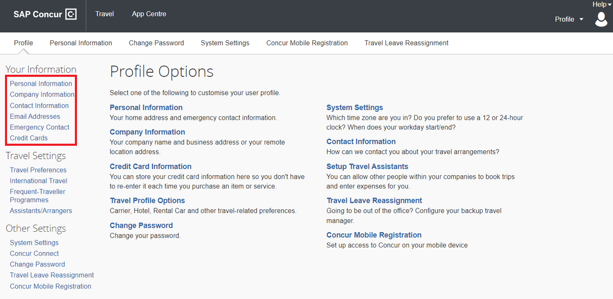Click the SAP Concur logo icon

point(71,14)
